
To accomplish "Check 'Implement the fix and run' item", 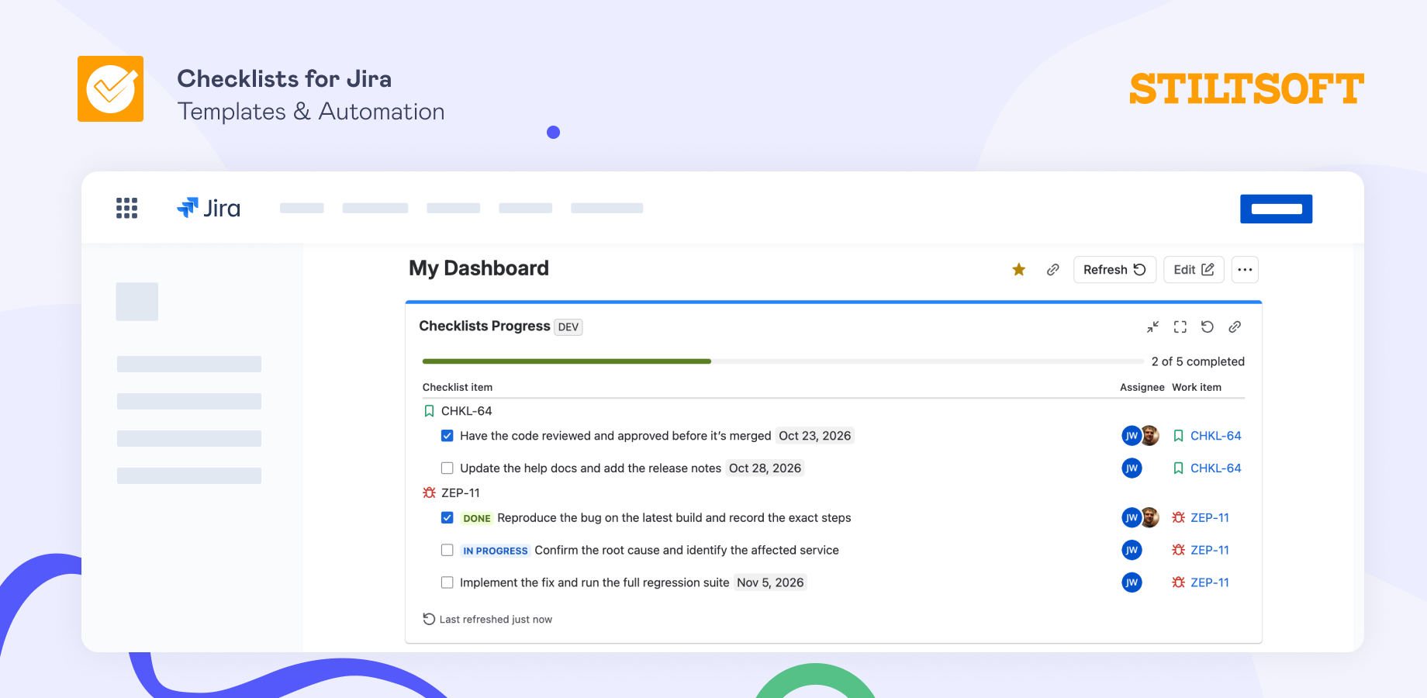I will [x=447, y=582].
